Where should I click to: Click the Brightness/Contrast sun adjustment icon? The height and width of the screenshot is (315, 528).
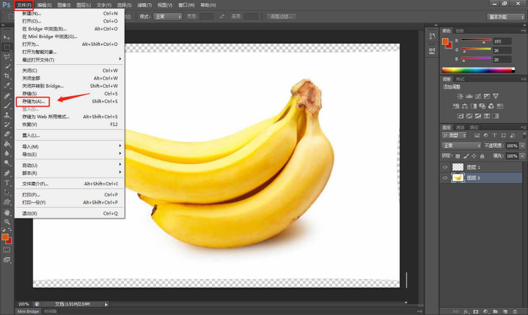(x=460, y=96)
